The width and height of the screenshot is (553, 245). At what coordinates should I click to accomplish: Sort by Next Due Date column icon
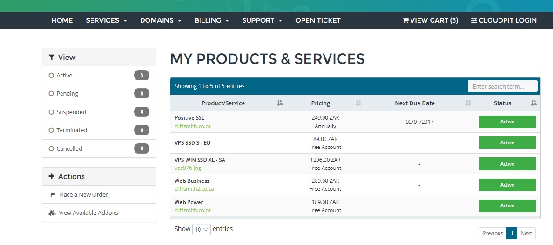pyautogui.click(x=468, y=103)
